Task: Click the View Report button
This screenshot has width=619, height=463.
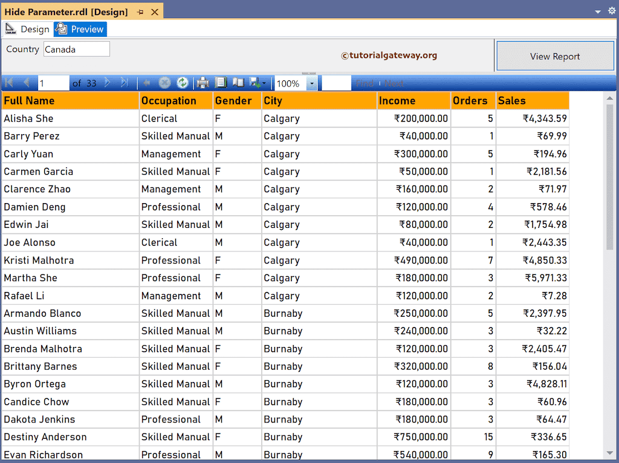Action: 554,56
